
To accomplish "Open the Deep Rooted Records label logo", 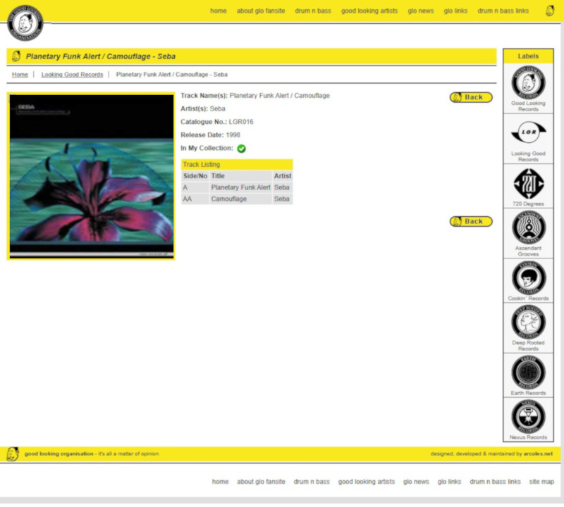I will [x=528, y=322].
